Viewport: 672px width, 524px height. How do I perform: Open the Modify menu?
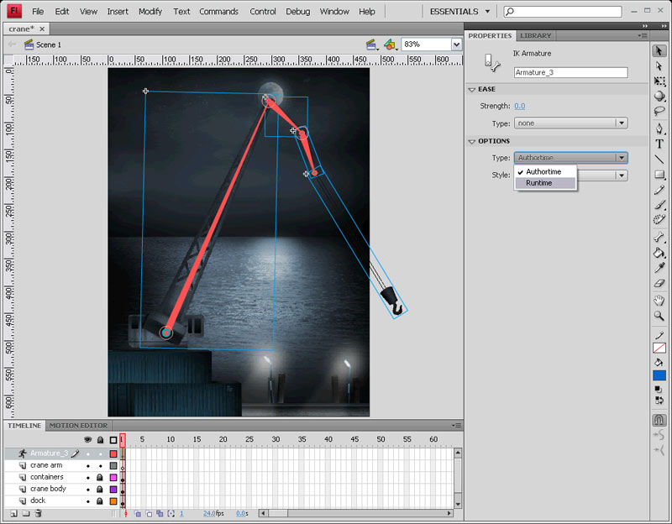pyautogui.click(x=150, y=12)
